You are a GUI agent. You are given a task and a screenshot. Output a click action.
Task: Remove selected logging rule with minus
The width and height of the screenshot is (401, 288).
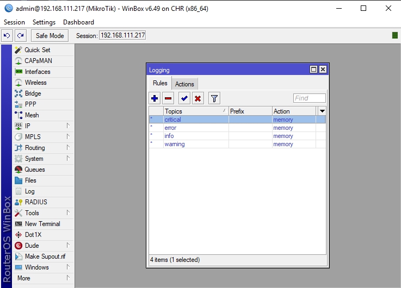click(168, 98)
